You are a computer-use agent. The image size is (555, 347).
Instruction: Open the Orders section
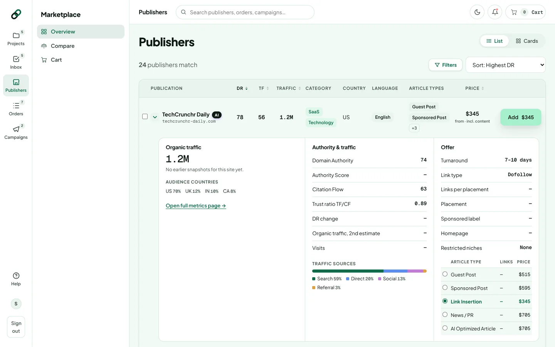[16, 109]
